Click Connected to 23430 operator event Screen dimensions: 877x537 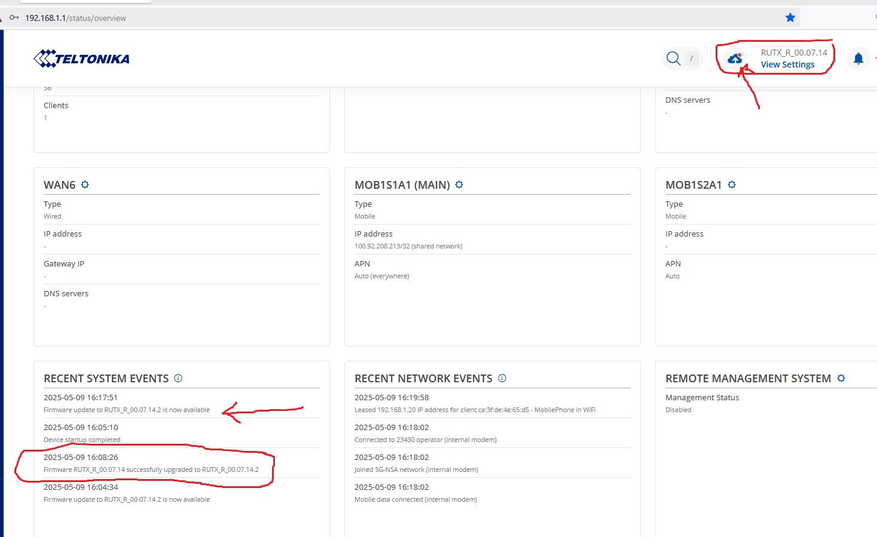(426, 440)
